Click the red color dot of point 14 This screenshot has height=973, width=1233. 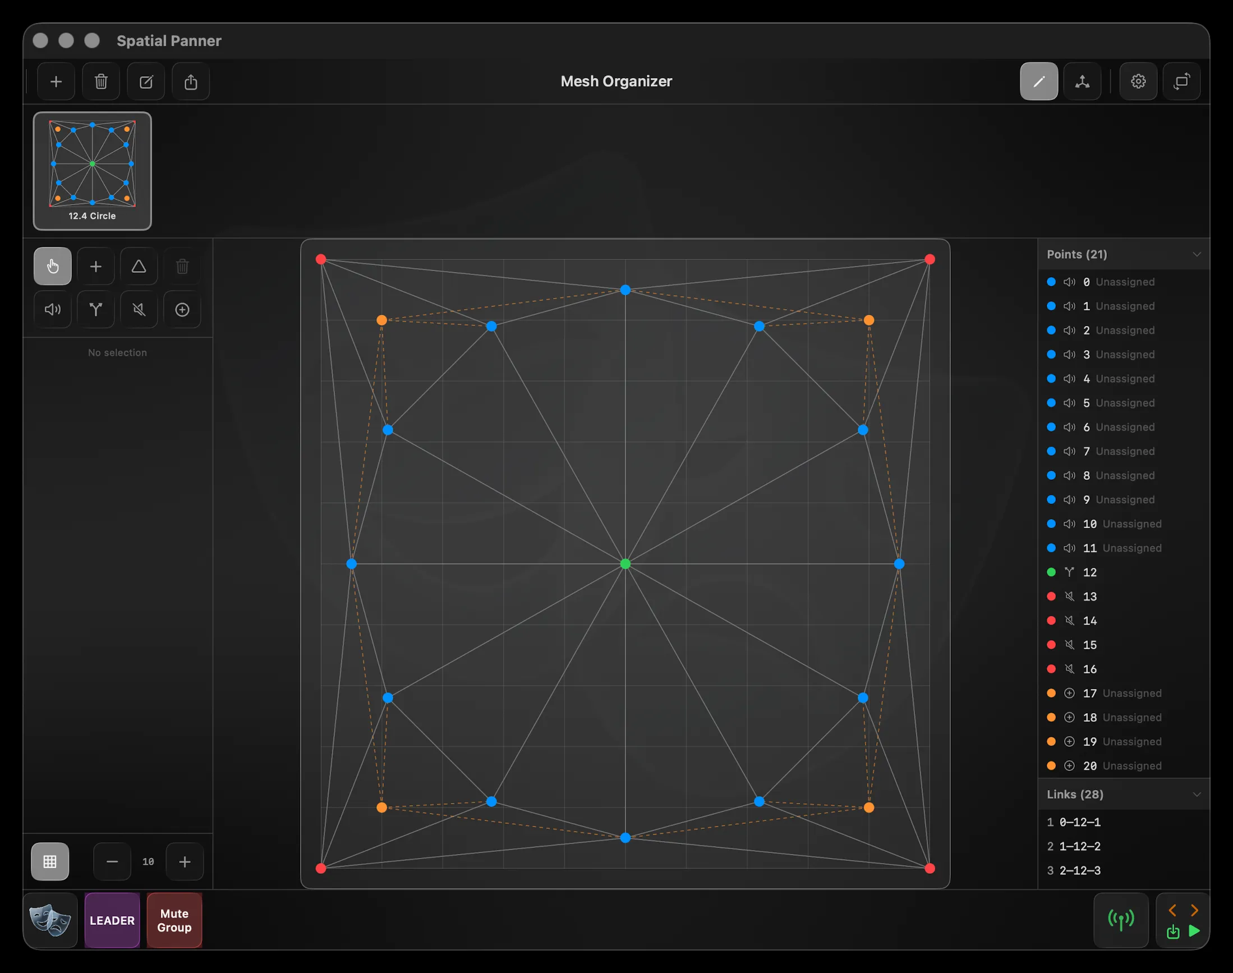point(1051,621)
